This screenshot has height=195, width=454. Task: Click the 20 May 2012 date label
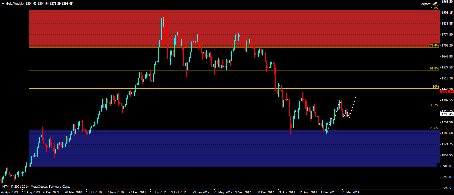click(x=223, y=192)
